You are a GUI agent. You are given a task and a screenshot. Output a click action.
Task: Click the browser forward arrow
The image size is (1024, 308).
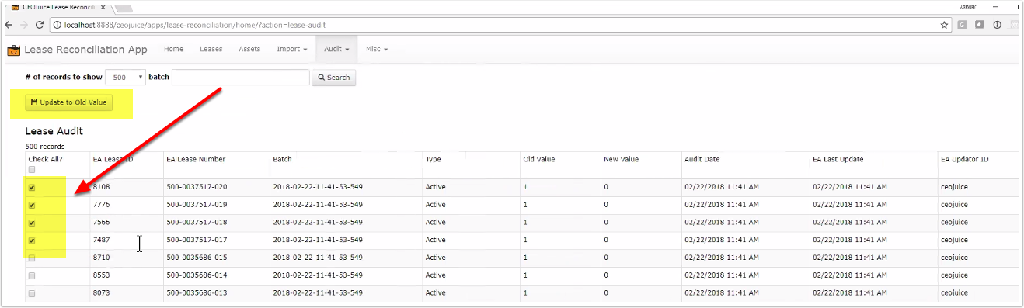coord(24,25)
